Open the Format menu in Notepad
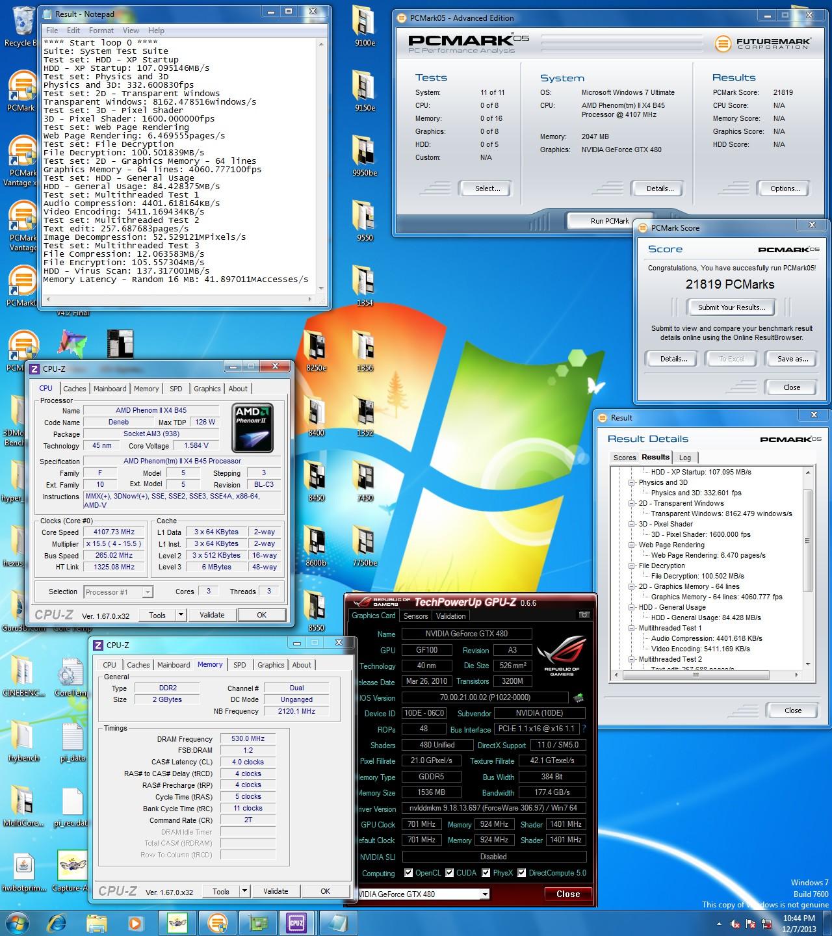This screenshot has height=936, width=832. [x=101, y=30]
